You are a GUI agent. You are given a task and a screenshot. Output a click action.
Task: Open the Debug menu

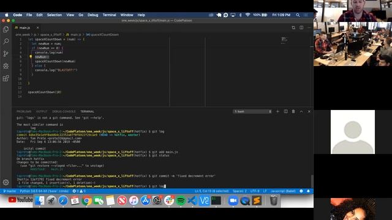click(92, 15)
